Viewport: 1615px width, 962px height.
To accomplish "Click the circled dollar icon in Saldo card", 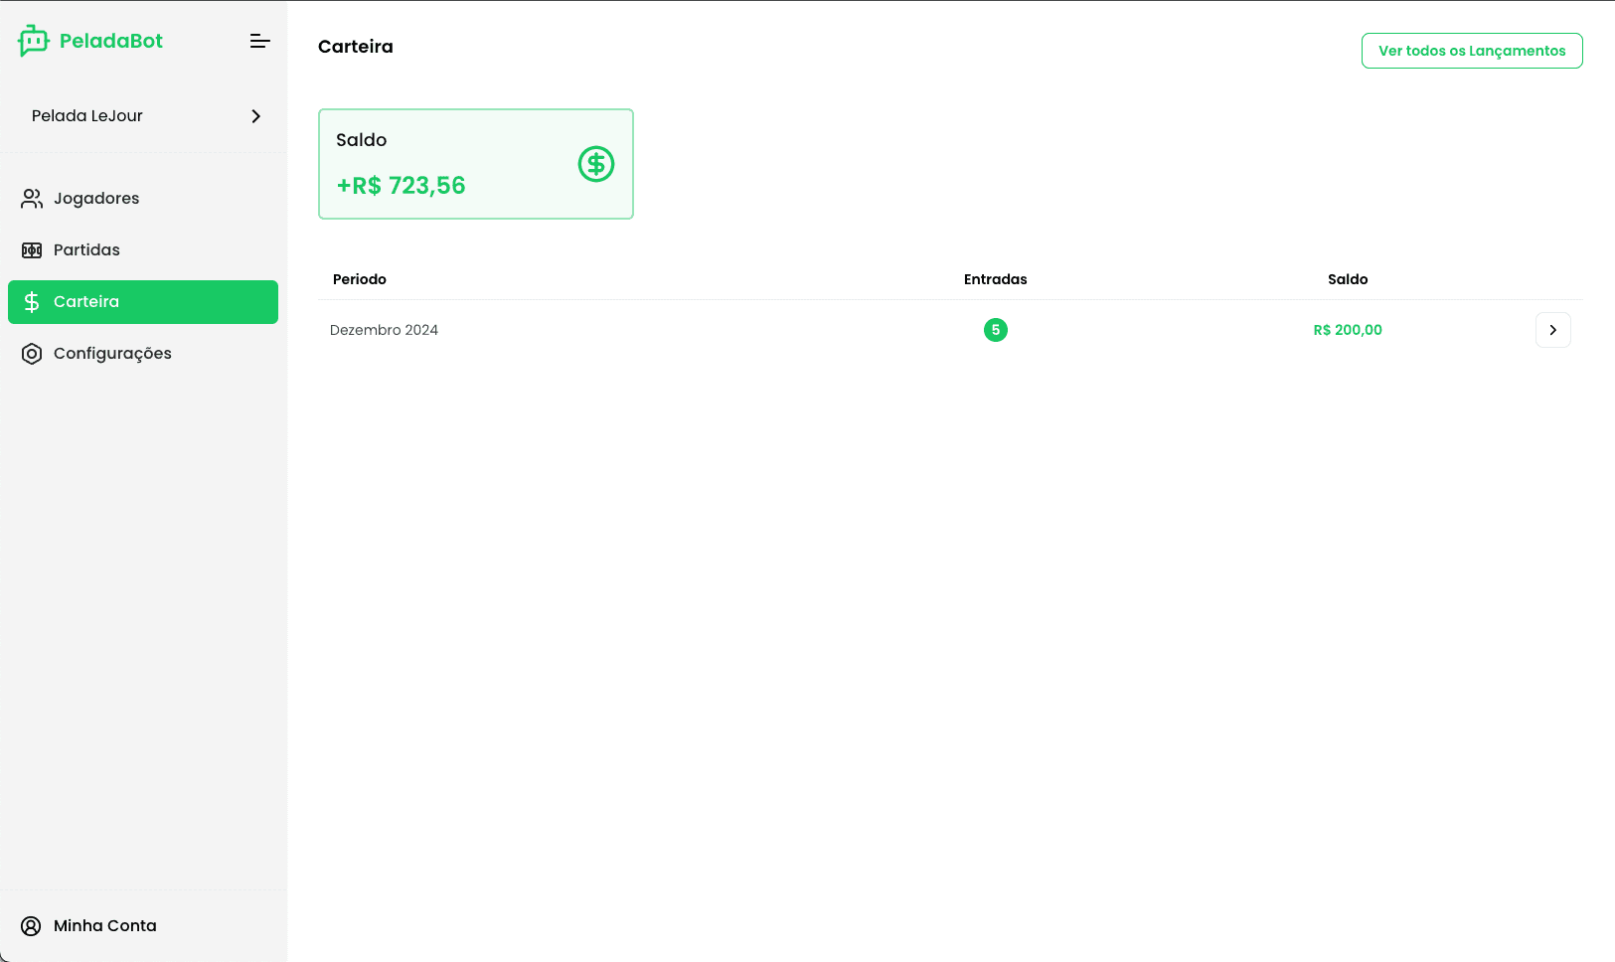I will [x=596, y=164].
